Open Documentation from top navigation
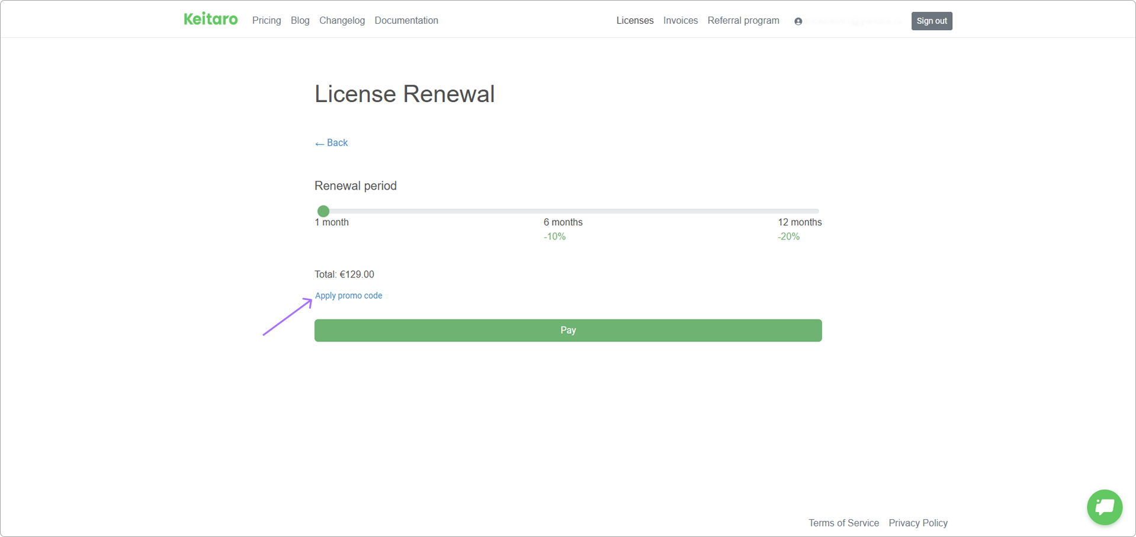This screenshot has width=1136, height=537. click(x=406, y=21)
